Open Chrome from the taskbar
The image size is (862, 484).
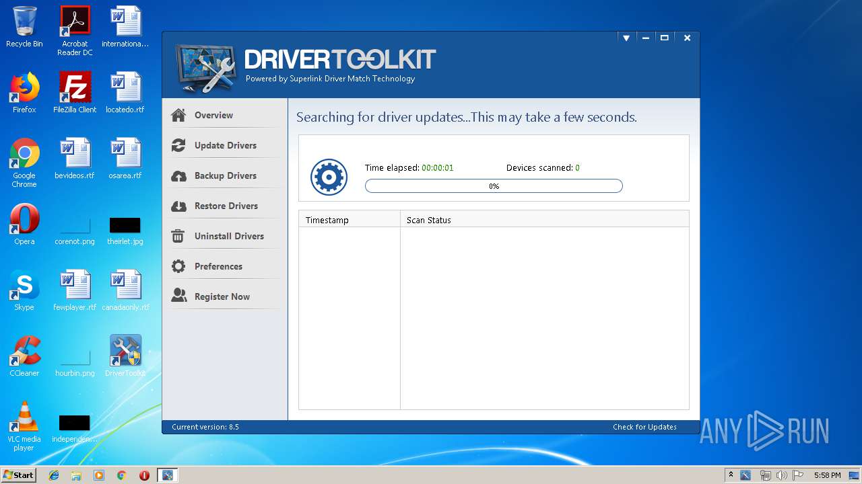click(x=122, y=475)
